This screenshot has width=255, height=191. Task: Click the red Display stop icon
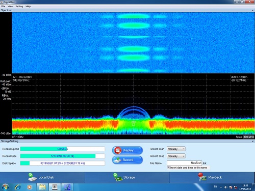tap(118, 150)
